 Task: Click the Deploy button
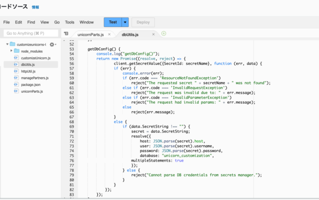[x=143, y=22]
